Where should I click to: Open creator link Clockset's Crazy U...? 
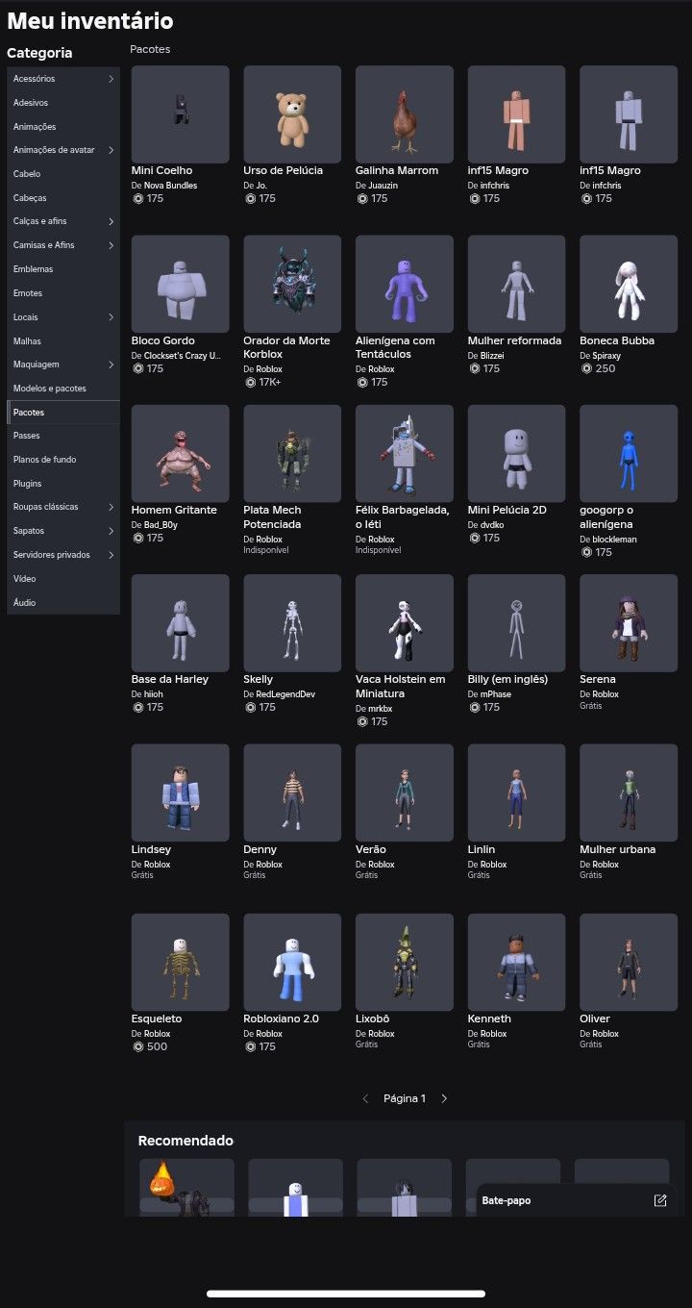click(183, 355)
